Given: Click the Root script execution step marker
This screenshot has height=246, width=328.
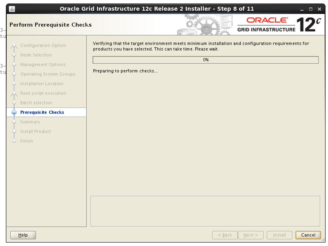Looking at the screenshot, I should pos(14,94).
